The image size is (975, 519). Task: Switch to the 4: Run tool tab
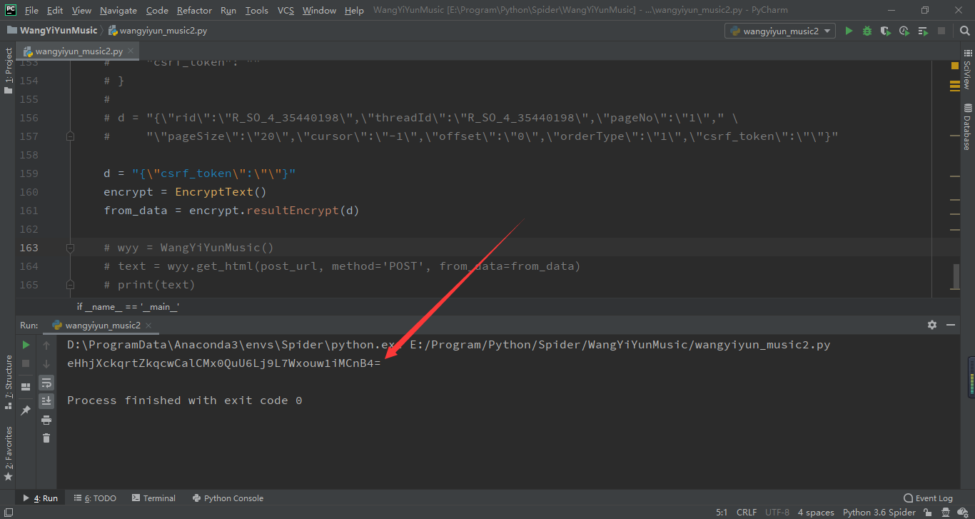[41, 498]
